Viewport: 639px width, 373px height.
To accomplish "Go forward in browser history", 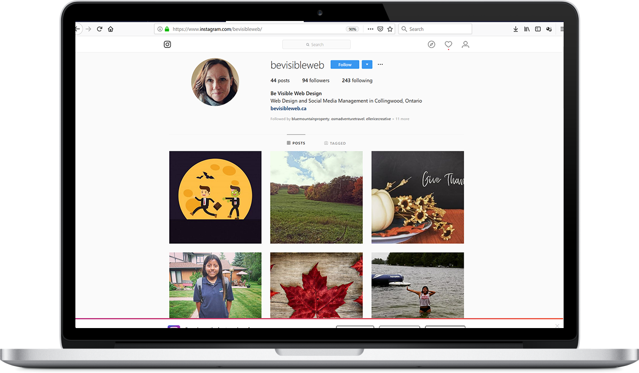I will coord(88,29).
